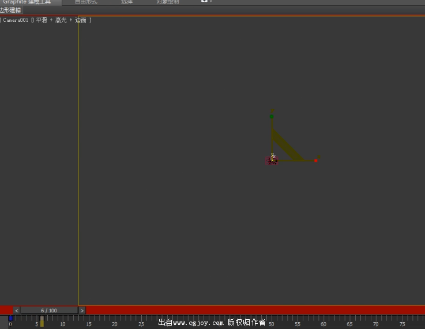Expand the 多边形建模 panel
The height and width of the screenshot is (329, 425).
tap(10, 10)
